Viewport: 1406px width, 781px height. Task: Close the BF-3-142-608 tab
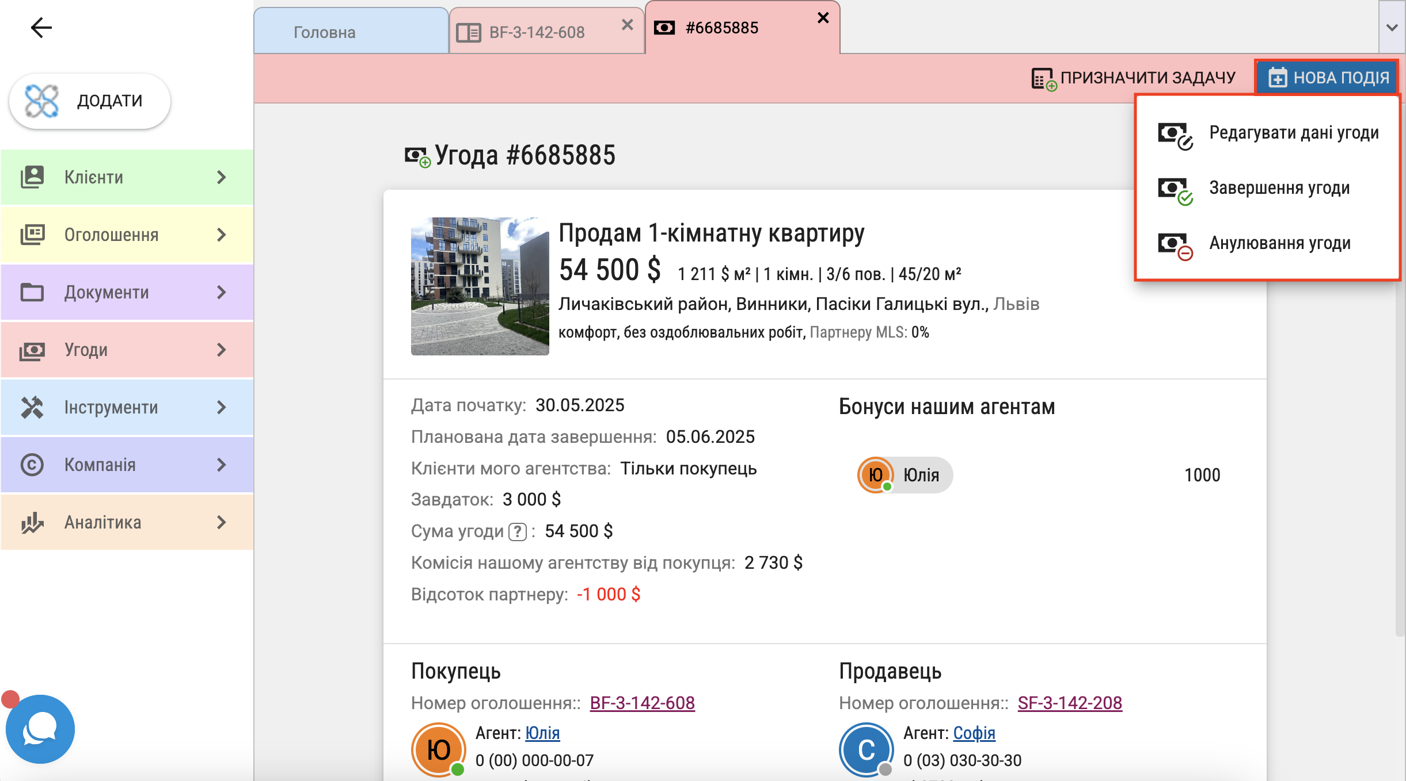coord(628,25)
